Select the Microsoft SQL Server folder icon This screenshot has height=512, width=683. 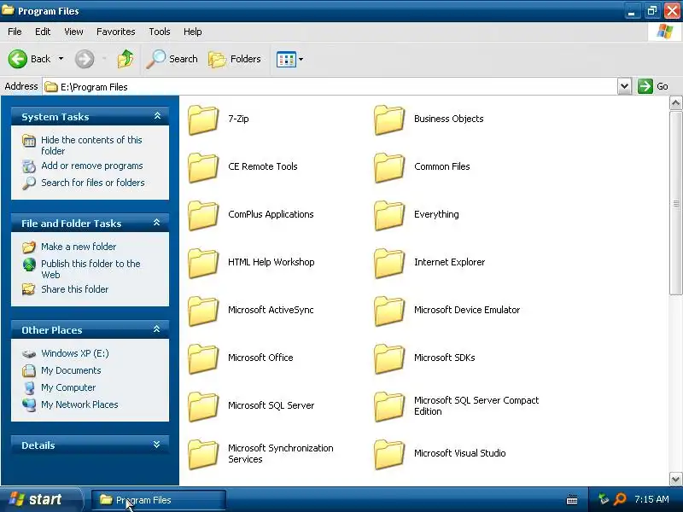point(203,407)
